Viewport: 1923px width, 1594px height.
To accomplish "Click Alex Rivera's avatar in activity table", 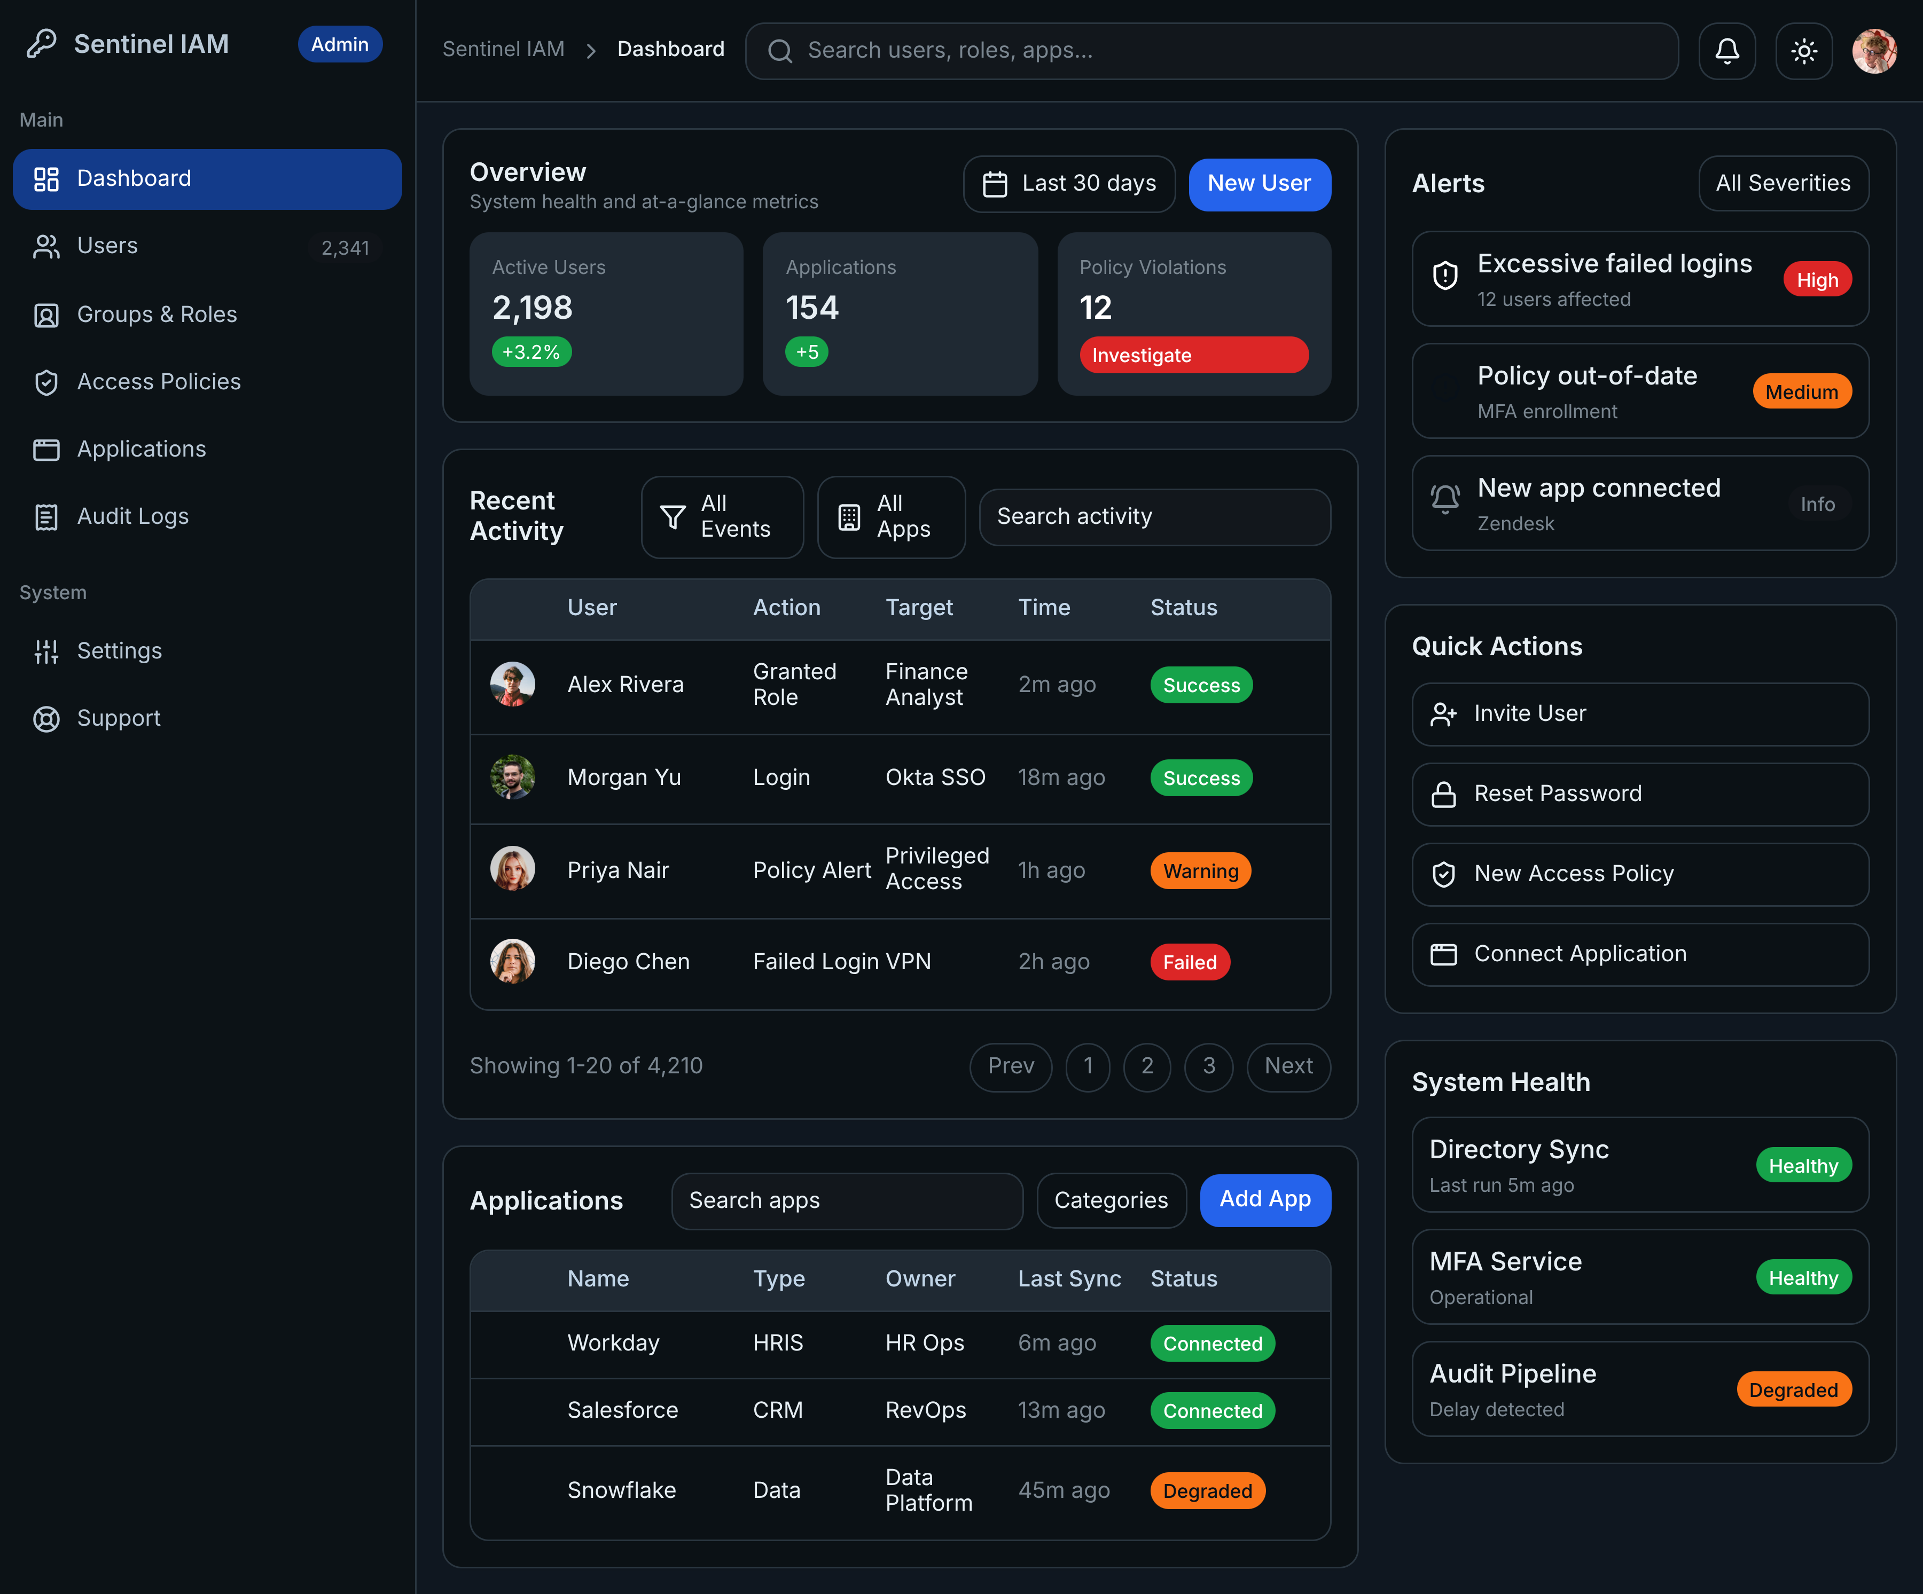I will [x=512, y=684].
